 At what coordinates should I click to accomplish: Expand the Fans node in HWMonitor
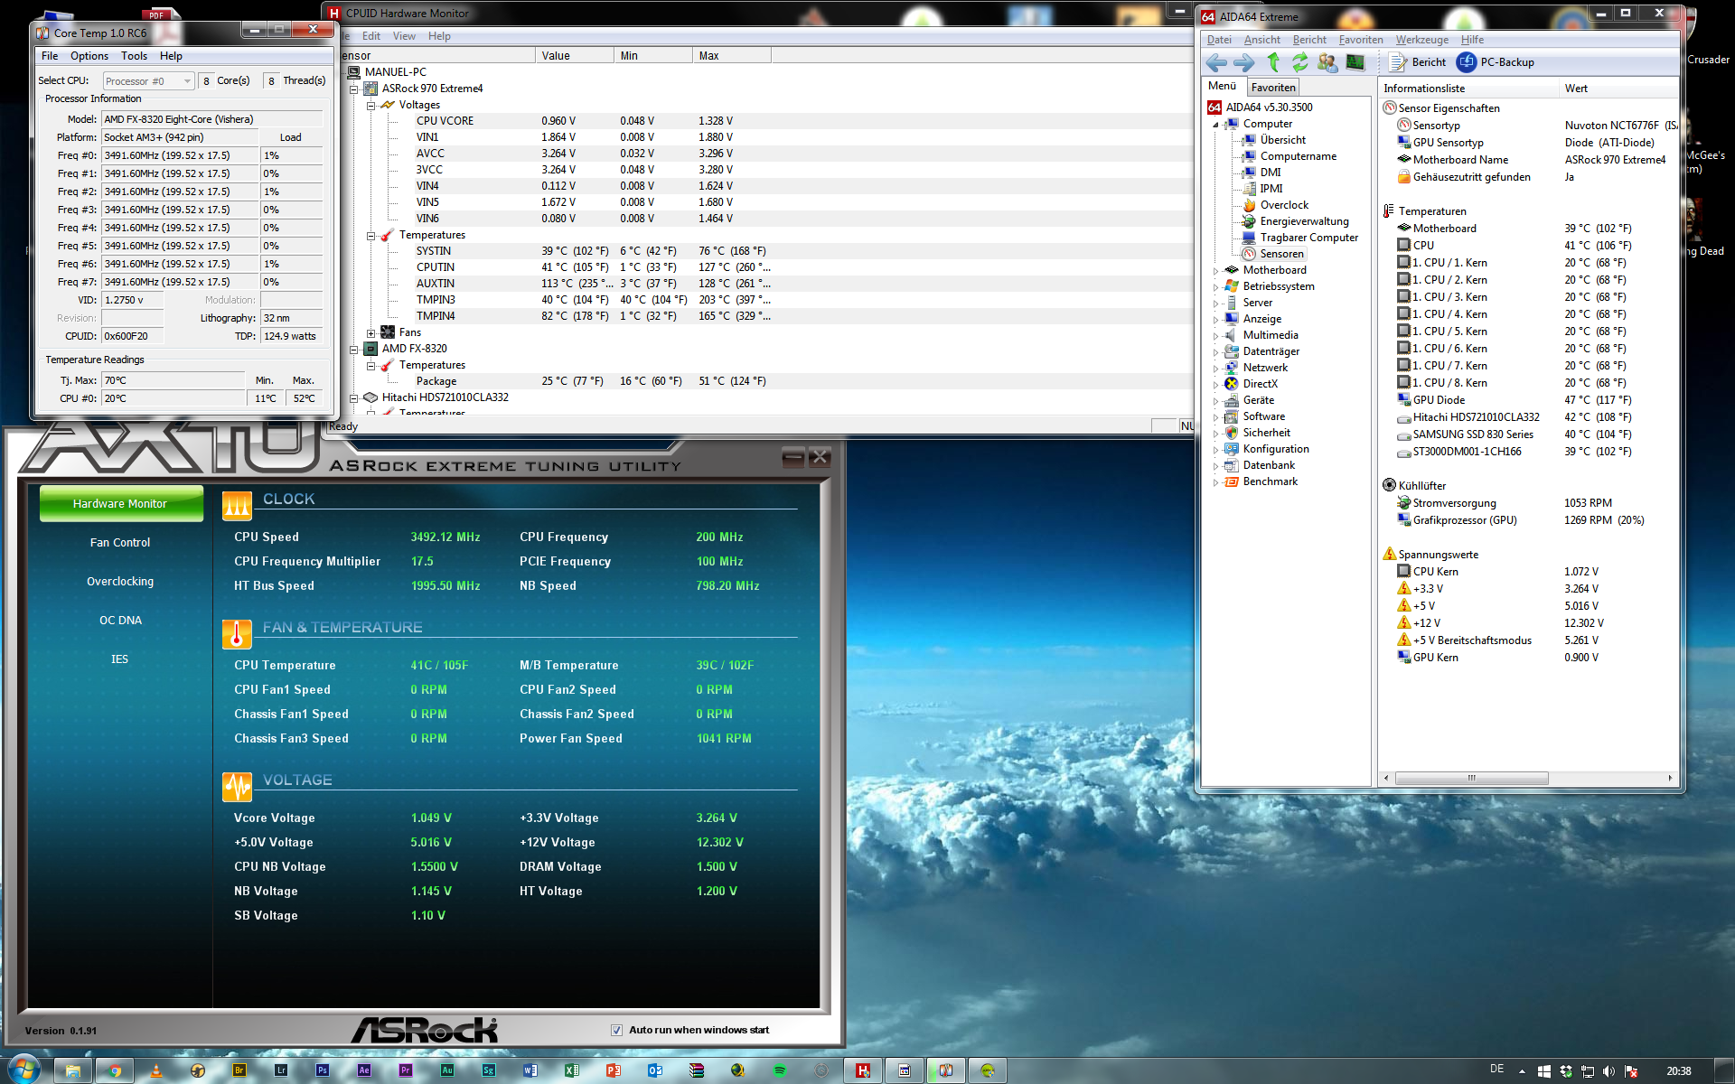(x=370, y=332)
